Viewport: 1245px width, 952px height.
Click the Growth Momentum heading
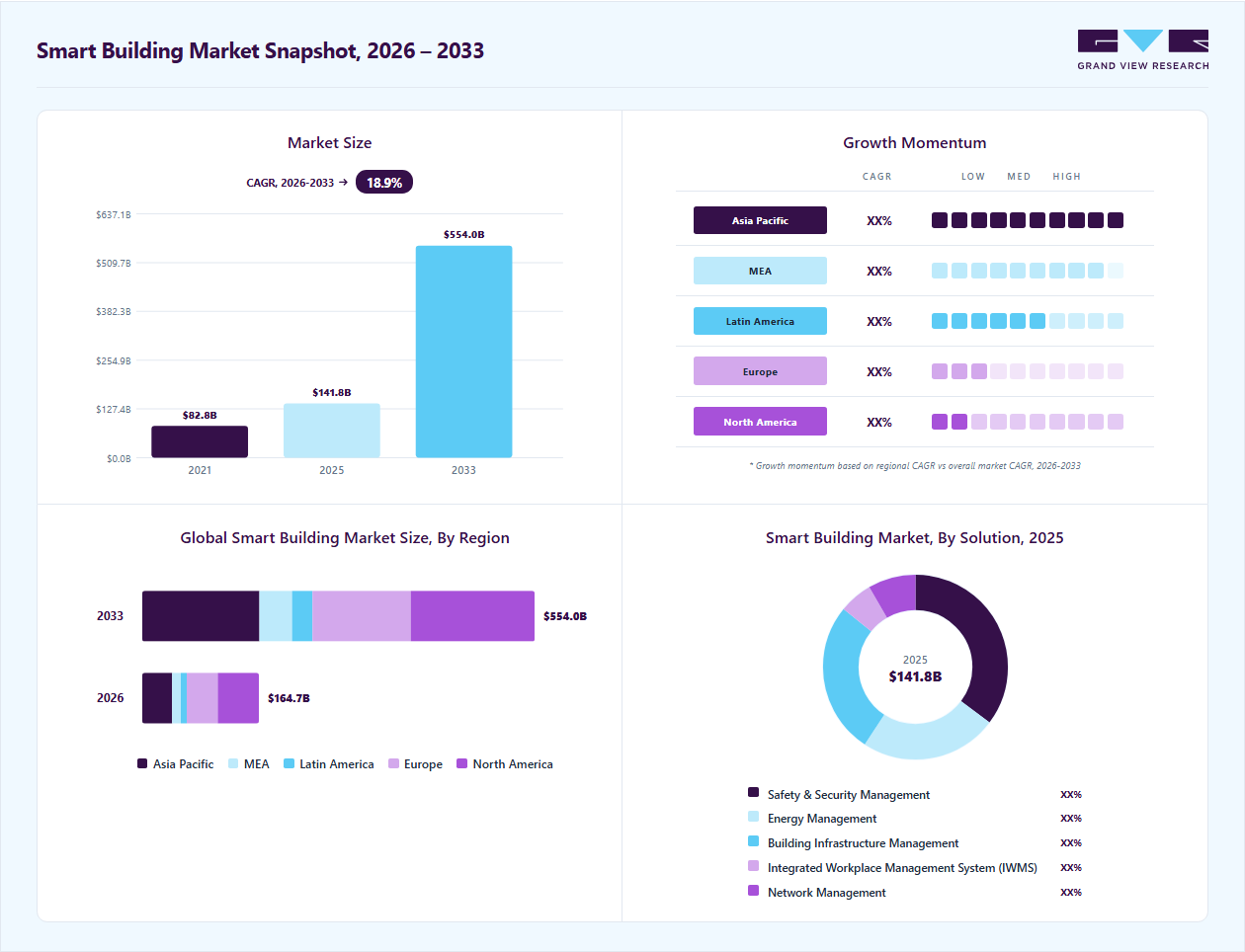[x=915, y=143]
